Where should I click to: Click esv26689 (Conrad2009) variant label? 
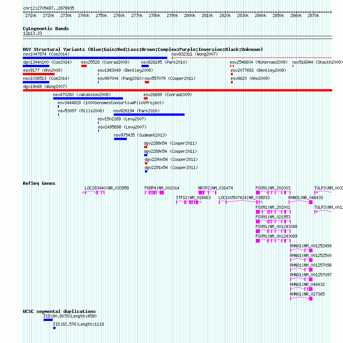(x=168, y=95)
